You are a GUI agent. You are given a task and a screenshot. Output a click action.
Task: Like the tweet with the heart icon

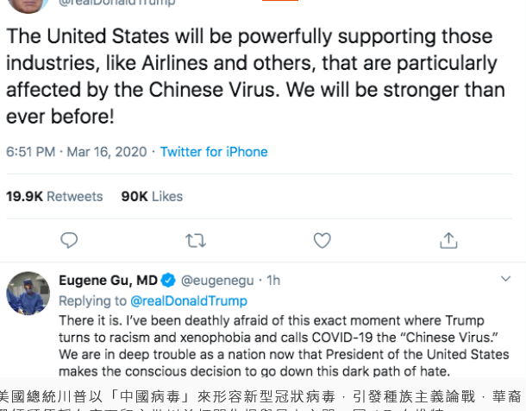coord(322,239)
